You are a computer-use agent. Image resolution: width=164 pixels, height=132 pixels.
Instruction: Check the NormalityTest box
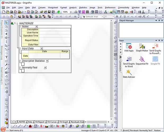point(23,71)
